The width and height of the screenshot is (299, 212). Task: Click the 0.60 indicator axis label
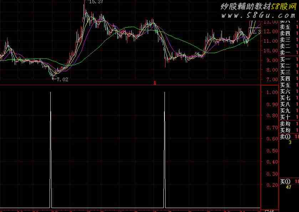click(272, 139)
